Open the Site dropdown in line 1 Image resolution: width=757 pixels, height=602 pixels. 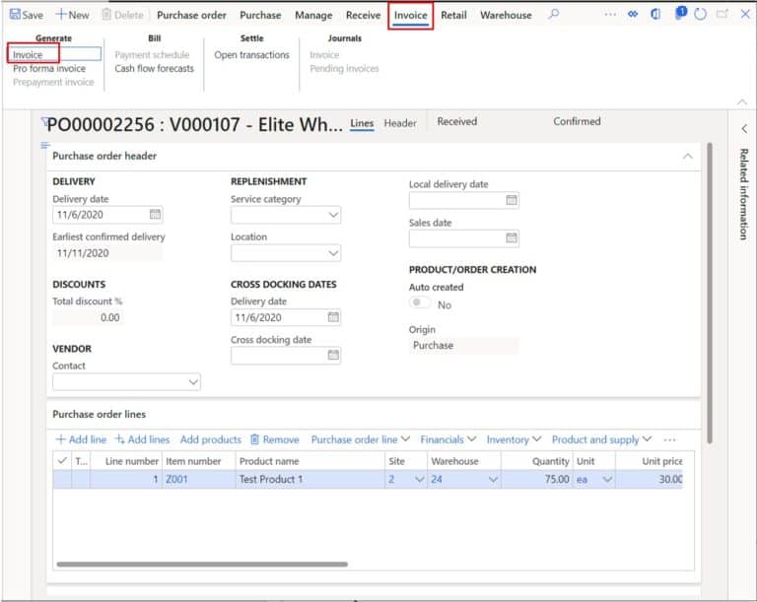pyautogui.click(x=420, y=480)
